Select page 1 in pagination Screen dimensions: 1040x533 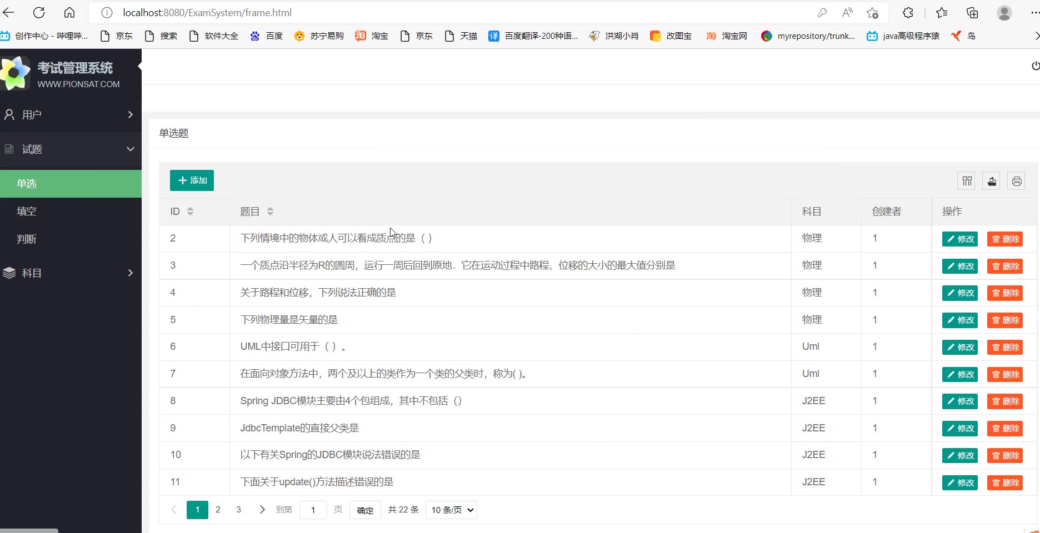tap(197, 510)
